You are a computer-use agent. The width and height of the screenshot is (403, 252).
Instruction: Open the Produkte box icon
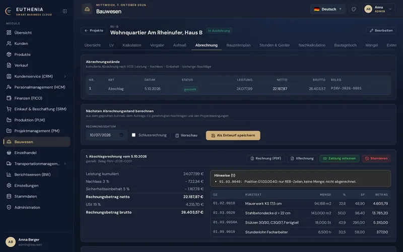[x=9, y=54]
